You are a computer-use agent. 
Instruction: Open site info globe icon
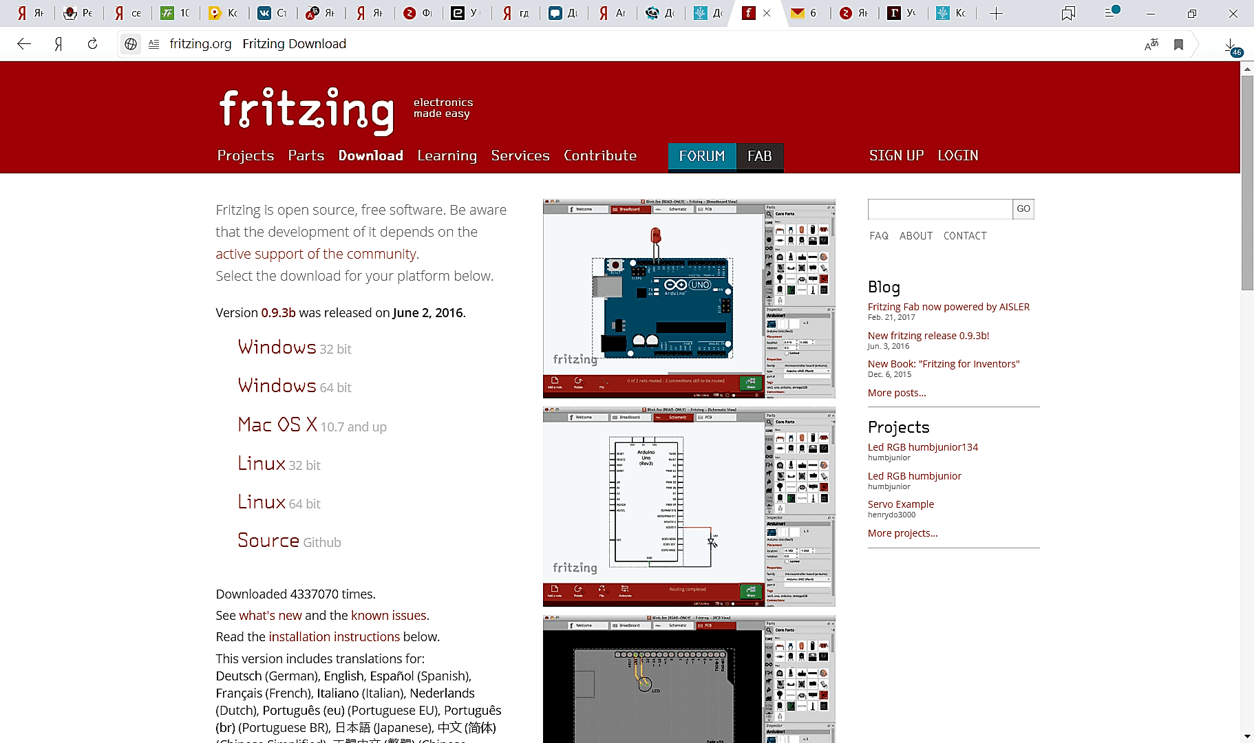click(130, 44)
